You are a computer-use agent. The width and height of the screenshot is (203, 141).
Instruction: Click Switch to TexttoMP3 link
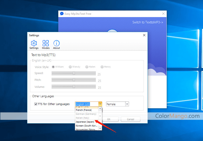pyautogui.click(x=148, y=22)
